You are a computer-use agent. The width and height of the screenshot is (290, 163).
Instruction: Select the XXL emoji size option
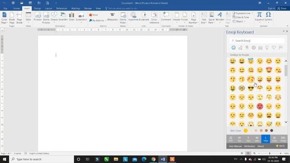[x=283, y=139]
